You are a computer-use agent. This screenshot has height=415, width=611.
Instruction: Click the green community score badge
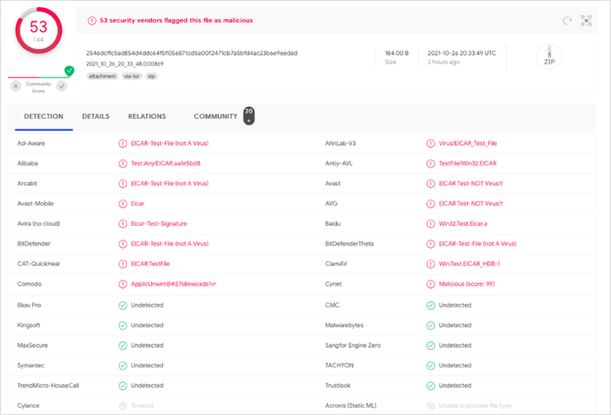click(69, 71)
